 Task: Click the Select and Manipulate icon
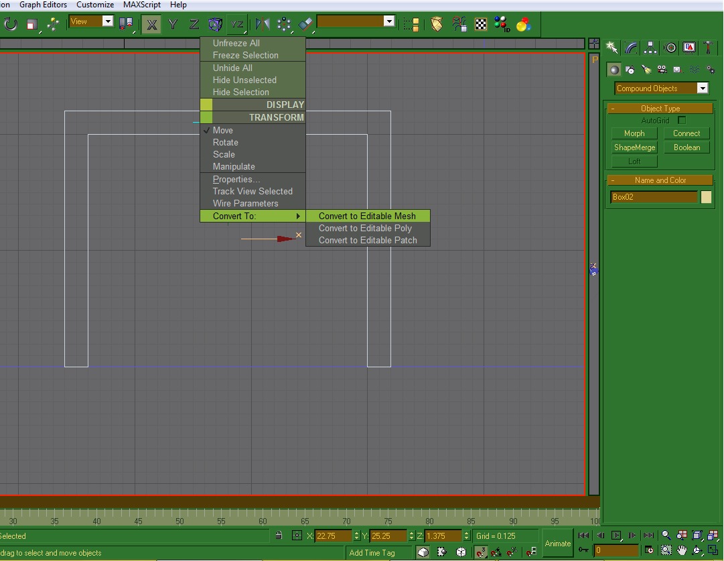(x=53, y=24)
